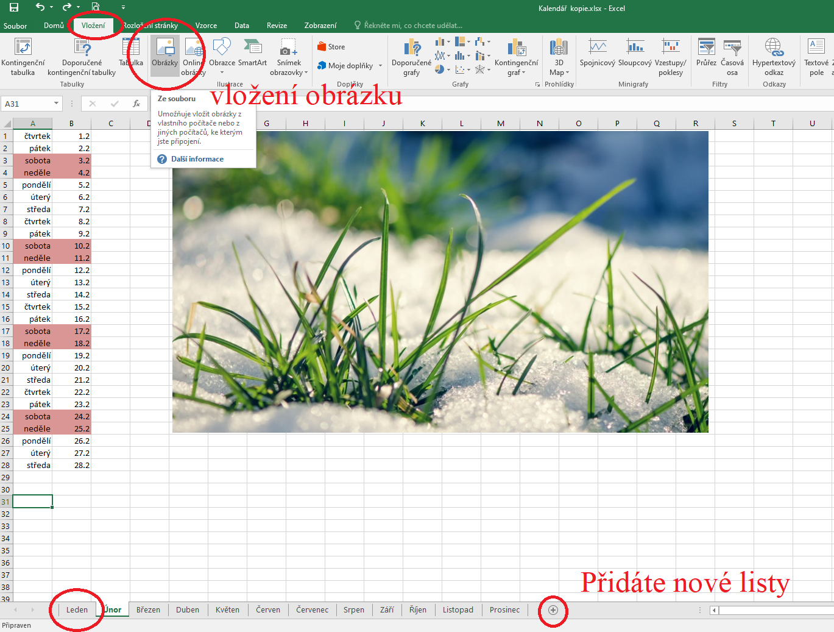Click the Doporučené grafy icon
Image resolution: width=834 pixels, height=632 pixels.
tap(412, 57)
